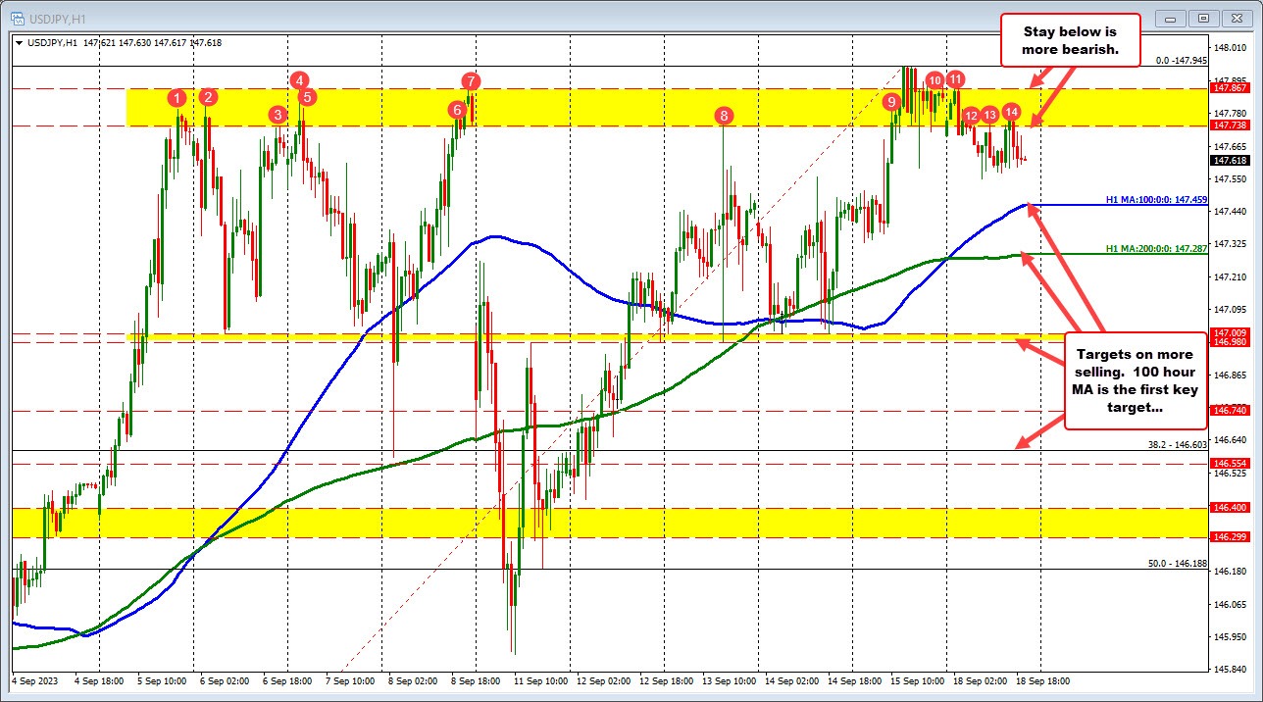Click marker 11 near the 147.945 high

pos(956,77)
